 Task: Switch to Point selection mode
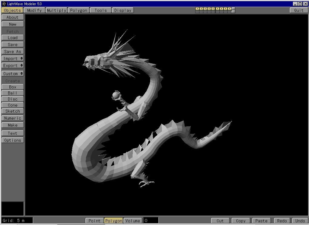point(94,221)
